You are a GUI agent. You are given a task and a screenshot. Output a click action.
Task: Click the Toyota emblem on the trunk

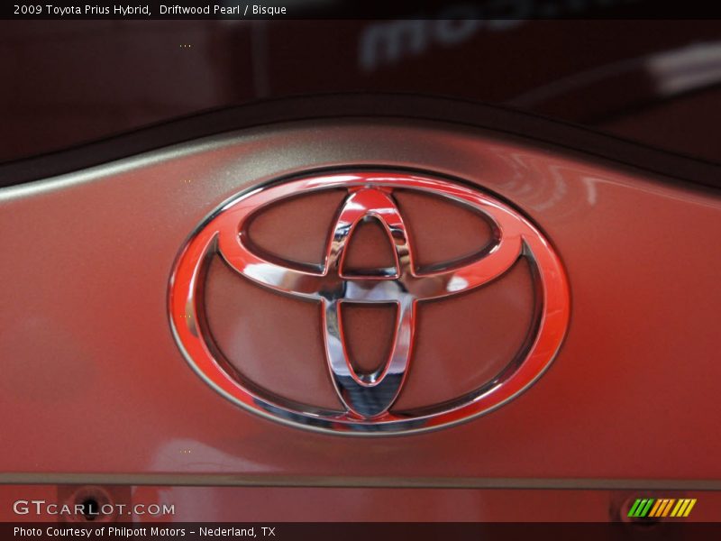[x=370, y=301]
